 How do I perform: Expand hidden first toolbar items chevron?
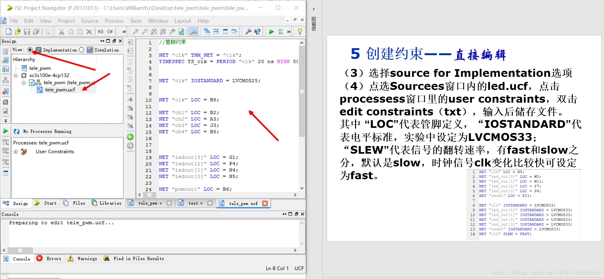click(124, 32)
